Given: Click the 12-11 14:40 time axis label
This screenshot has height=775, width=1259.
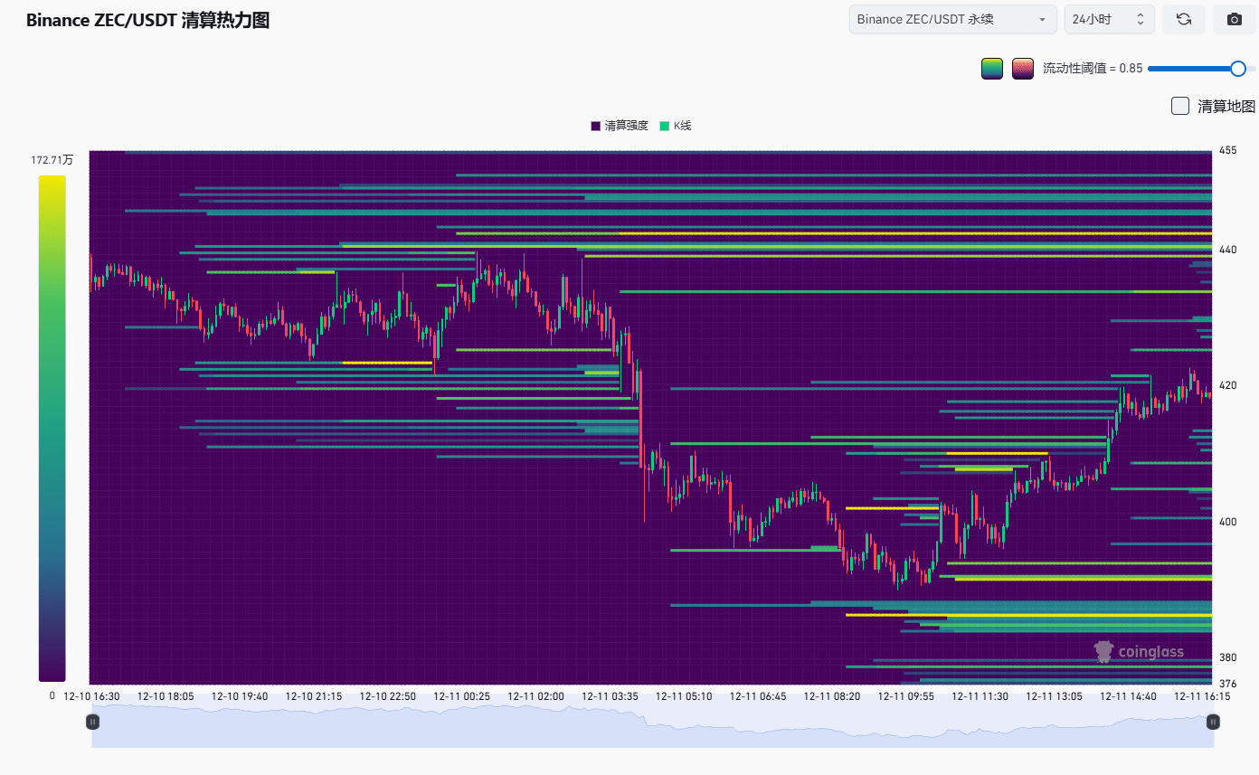Looking at the screenshot, I should 1129,696.
